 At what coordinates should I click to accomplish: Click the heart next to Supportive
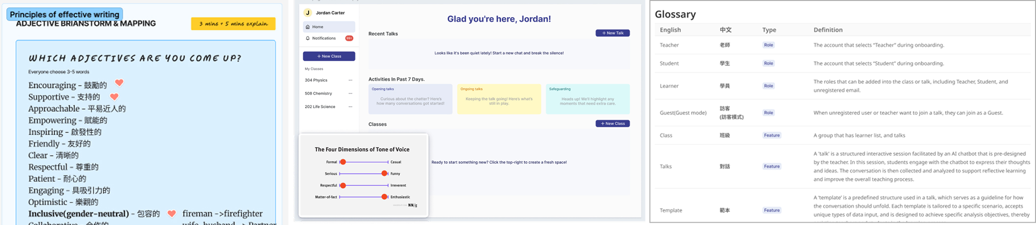(114, 97)
